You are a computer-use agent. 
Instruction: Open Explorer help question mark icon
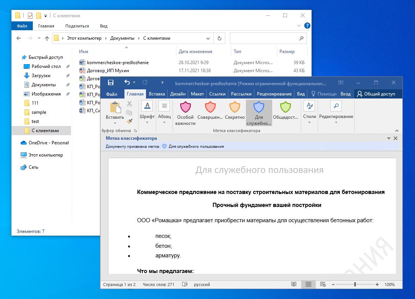(307, 26)
